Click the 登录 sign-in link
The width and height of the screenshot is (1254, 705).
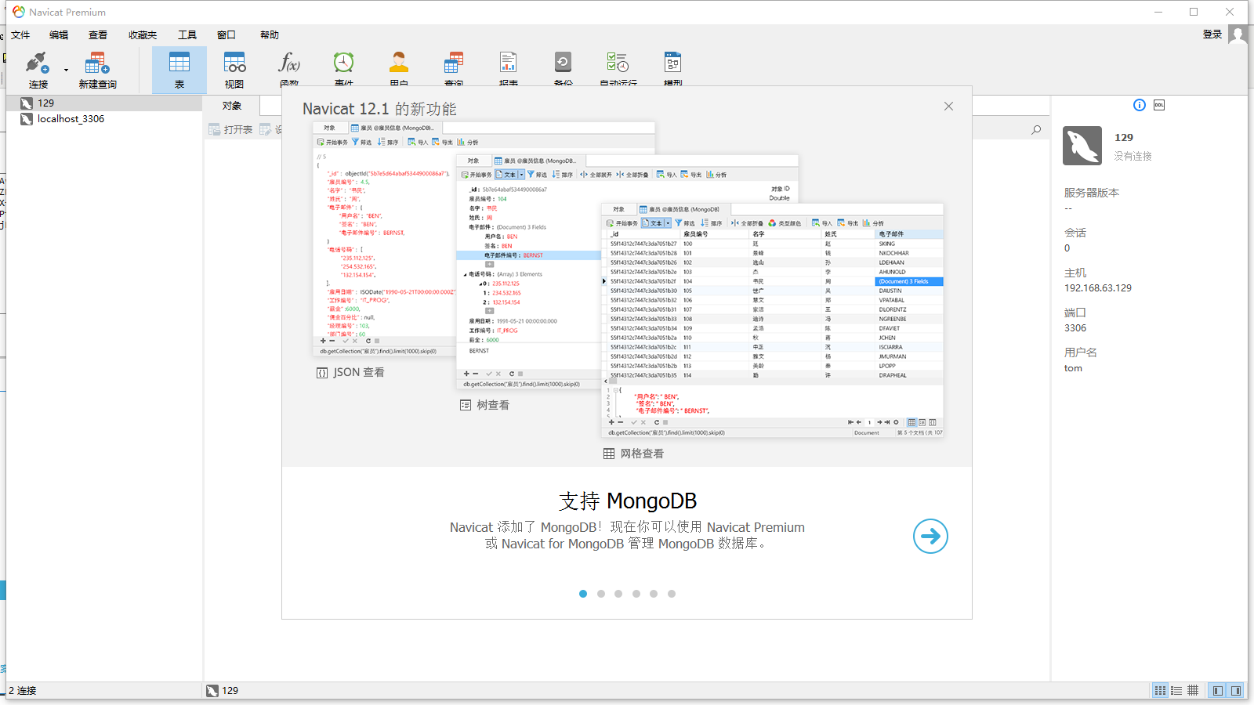(x=1212, y=34)
